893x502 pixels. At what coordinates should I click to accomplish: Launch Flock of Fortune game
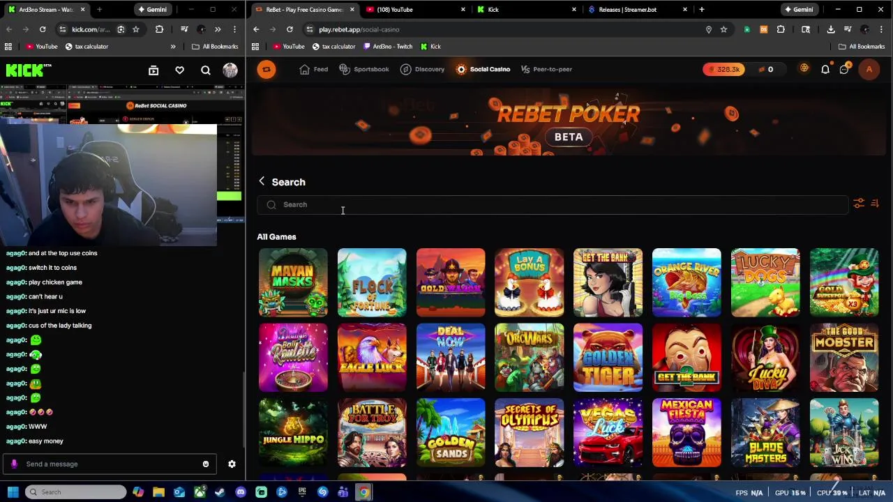(372, 282)
